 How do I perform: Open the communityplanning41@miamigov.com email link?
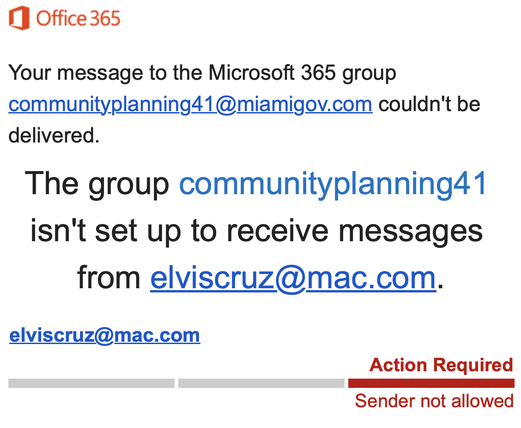click(190, 104)
